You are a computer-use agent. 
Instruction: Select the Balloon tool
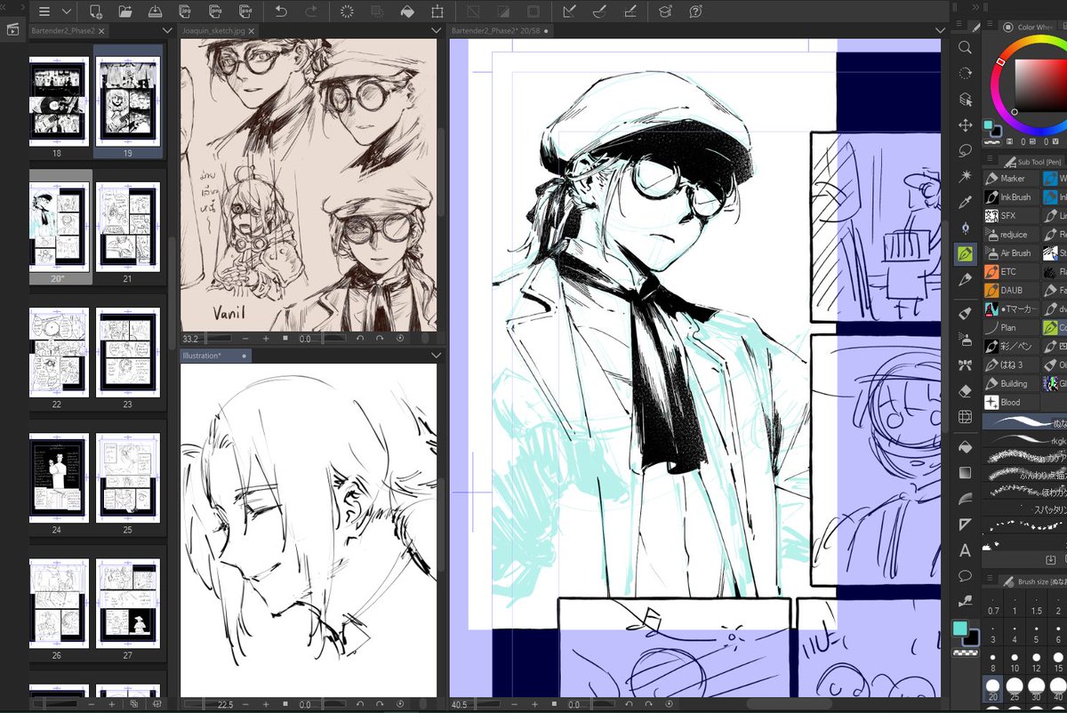tap(965, 576)
